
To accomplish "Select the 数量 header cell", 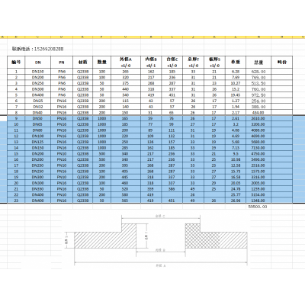I will (x=102, y=63).
